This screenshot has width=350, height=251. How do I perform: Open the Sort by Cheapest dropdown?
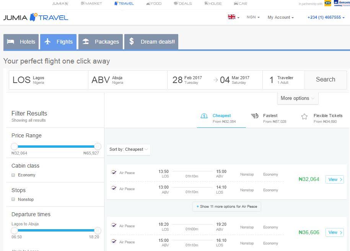128,150
